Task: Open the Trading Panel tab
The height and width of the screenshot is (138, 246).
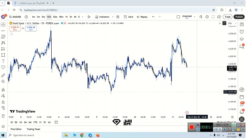Action: (x=33, y=129)
